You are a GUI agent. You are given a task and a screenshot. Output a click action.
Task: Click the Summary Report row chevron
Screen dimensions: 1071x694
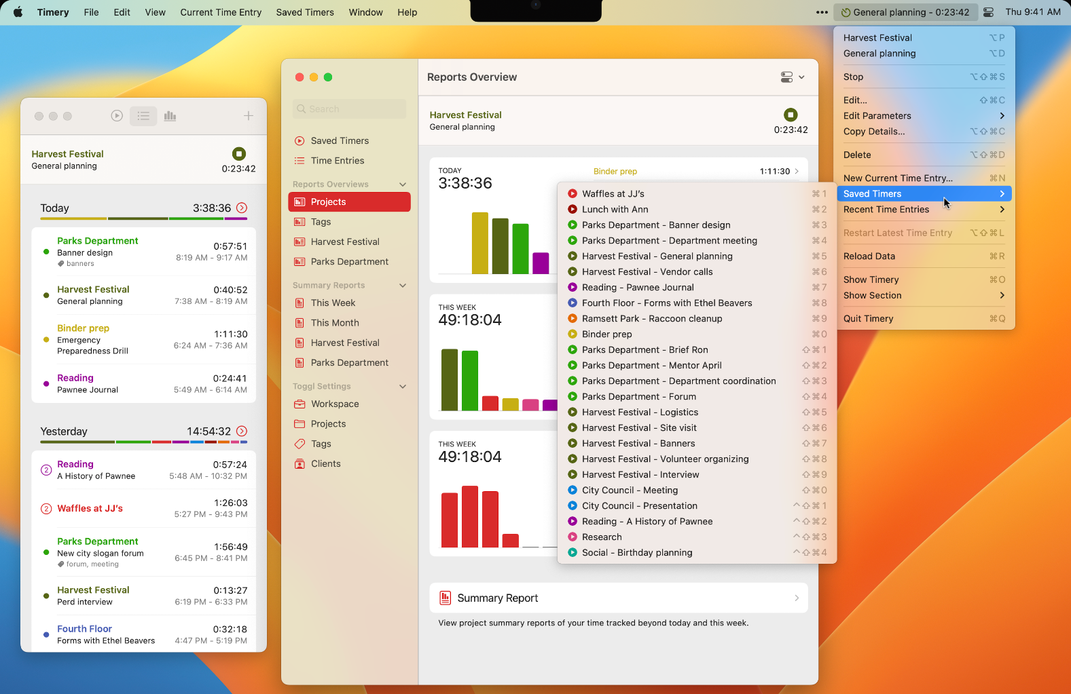click(797, 598)
